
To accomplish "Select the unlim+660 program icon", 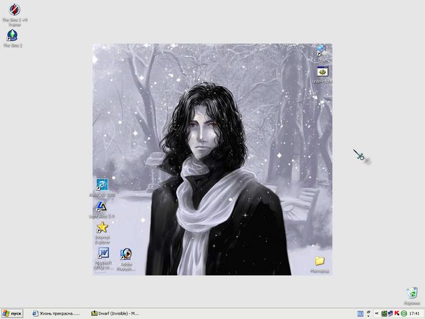I will [x=322, y=72].
